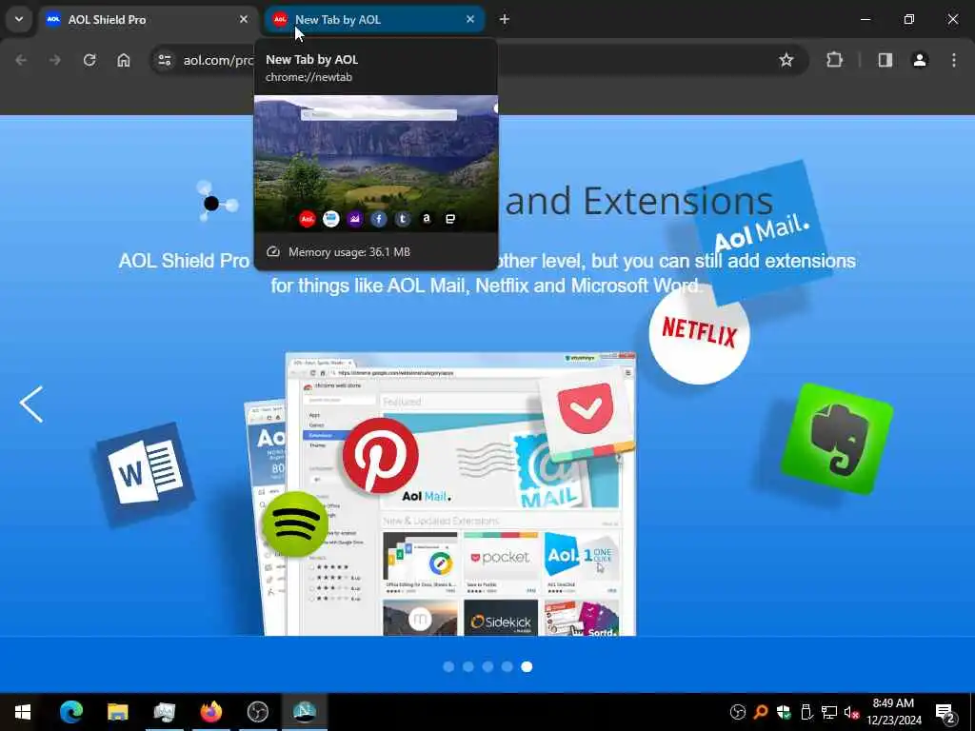Click the green Spotify logo
This screenshot has width=975, height=731.
click(295, 524)
